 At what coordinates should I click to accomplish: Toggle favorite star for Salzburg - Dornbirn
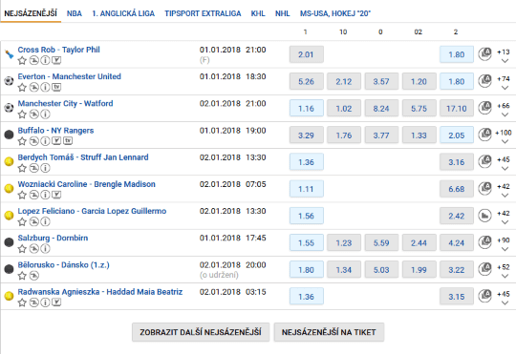(x=22, y=249)
